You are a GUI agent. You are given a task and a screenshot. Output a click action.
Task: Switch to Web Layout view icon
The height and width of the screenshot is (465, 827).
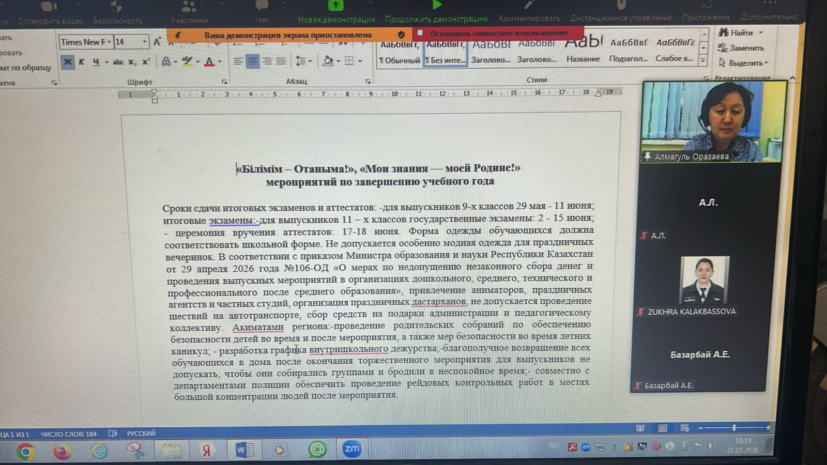click(x=684, y=428)
